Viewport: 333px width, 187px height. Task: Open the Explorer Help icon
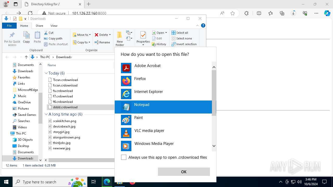(203, 25)
